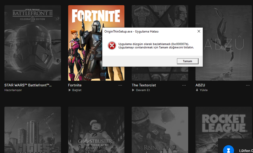Open the Cities Skylines game cover

(x=33, y=130)
